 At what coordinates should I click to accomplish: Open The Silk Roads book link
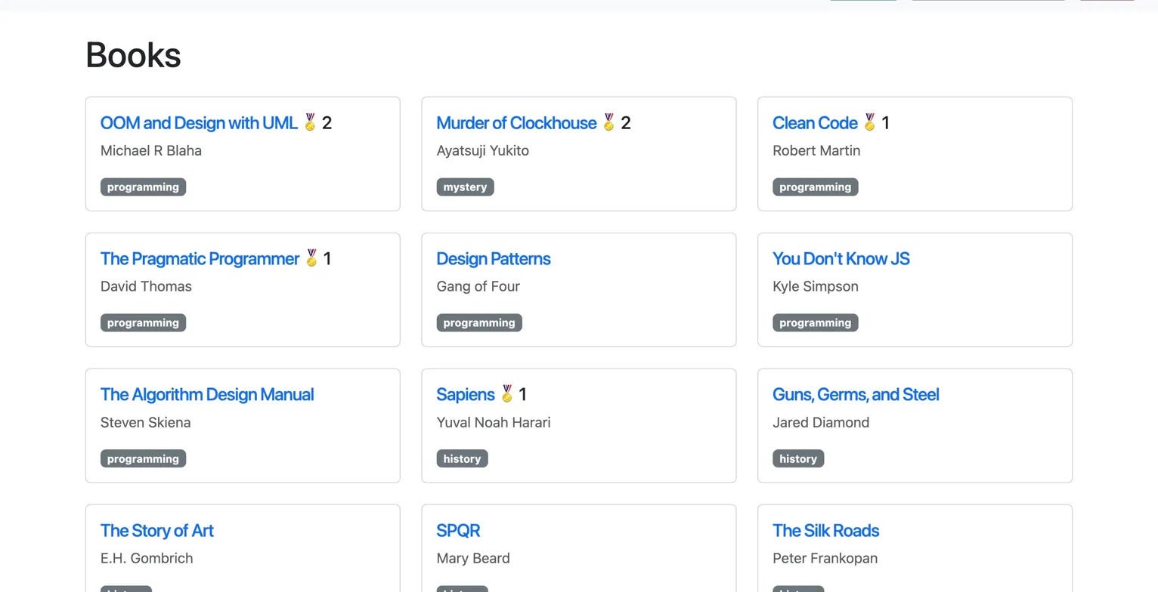tap(825, 530)
